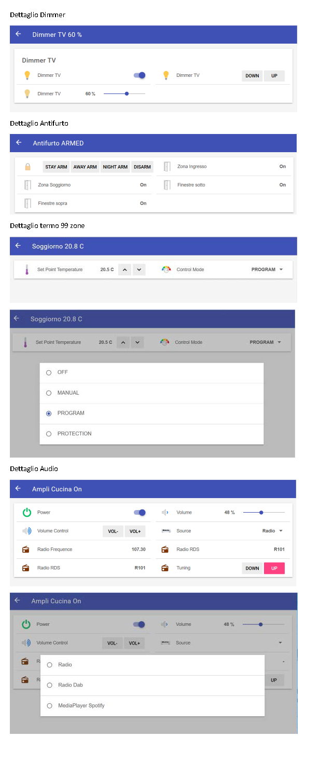
Task: Choose MediaPlayer Spotify source entry
Action: tap(50, 706)
